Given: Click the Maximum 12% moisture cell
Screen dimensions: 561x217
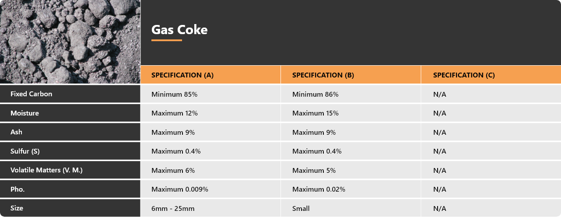Looking at the screenshot, I should [x=210, y=113].
